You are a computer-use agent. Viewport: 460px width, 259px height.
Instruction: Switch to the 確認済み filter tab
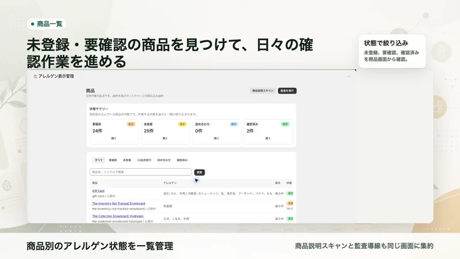[x=182, y=160]
